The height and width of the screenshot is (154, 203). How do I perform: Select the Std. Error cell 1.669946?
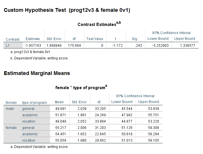(54, 46)
